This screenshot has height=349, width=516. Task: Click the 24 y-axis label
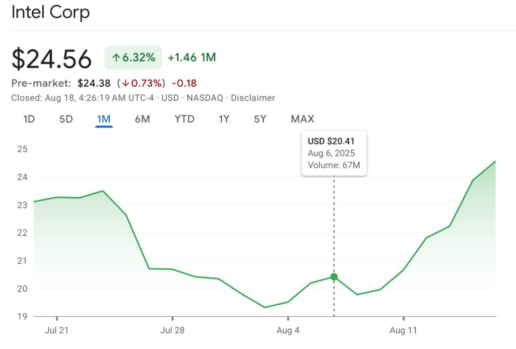point(22,177)
